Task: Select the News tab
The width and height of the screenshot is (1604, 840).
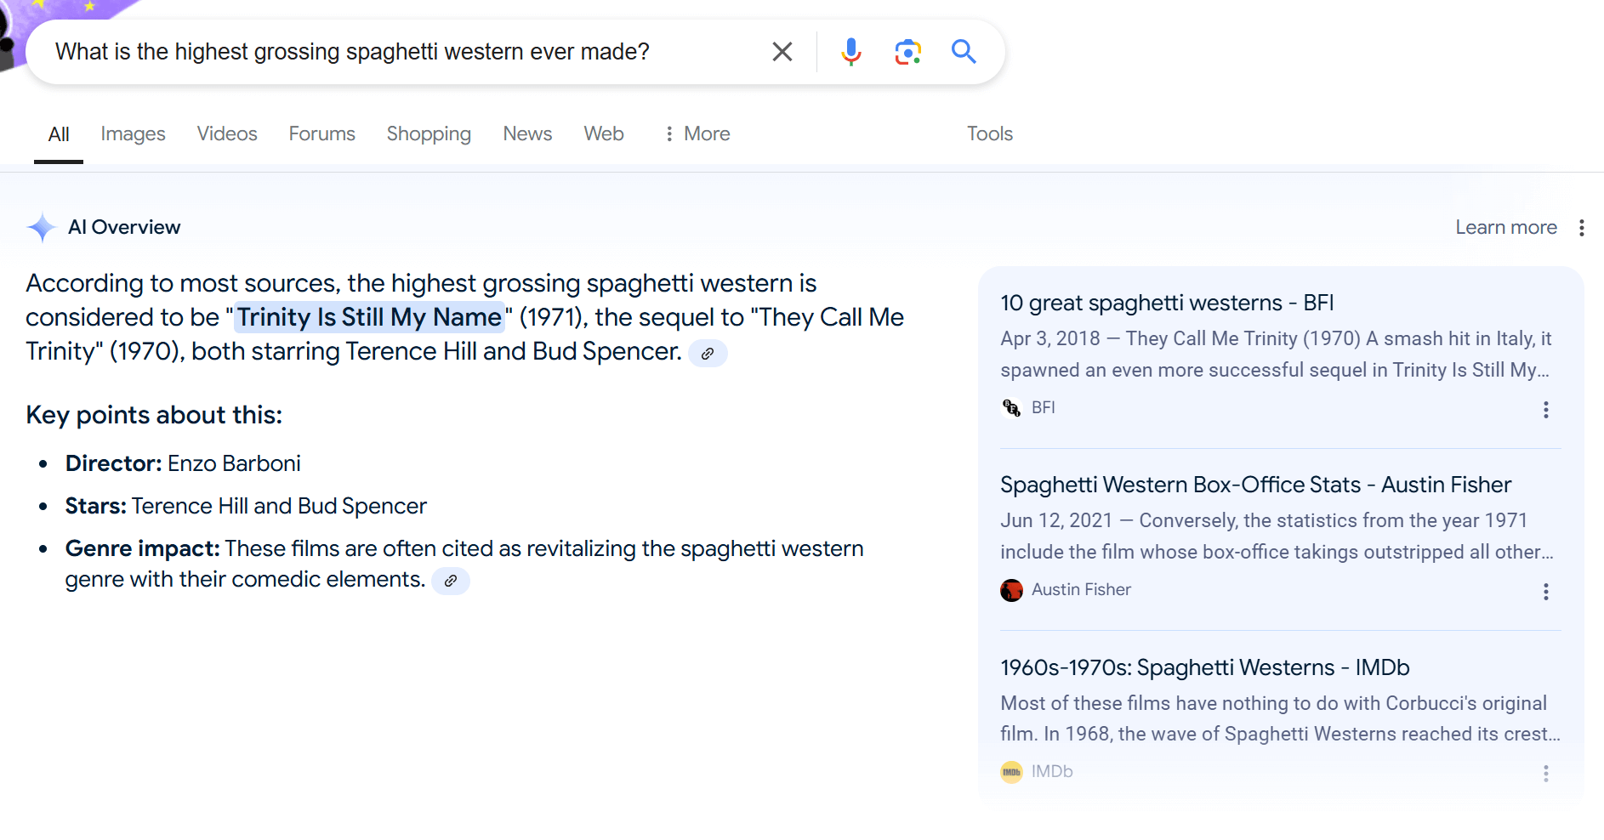Action: (526, 133)
